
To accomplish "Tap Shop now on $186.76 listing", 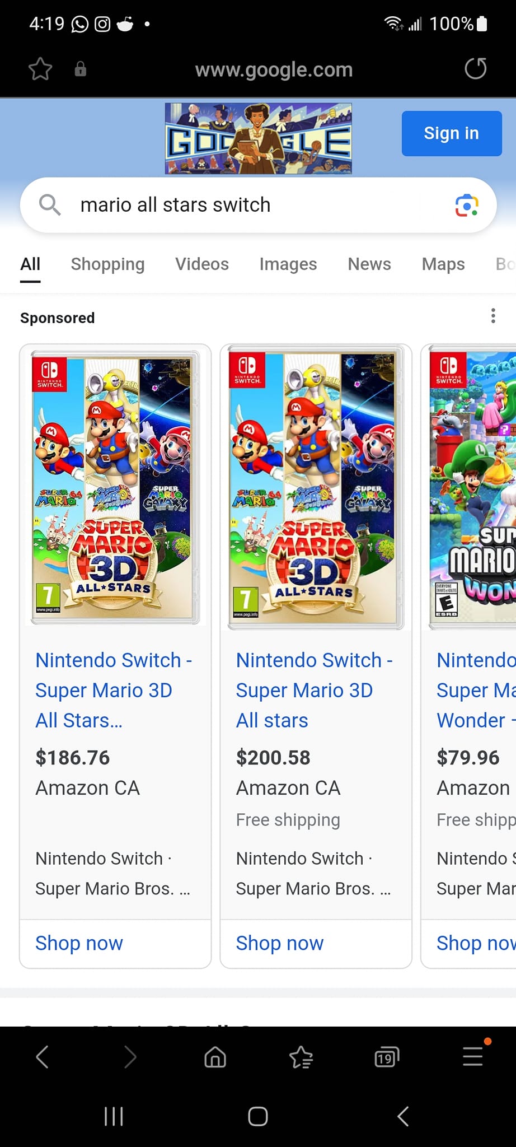I will tap(79, 943).
